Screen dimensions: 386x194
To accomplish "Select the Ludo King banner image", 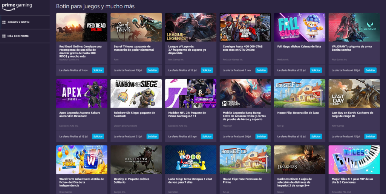I will (191, 160).
